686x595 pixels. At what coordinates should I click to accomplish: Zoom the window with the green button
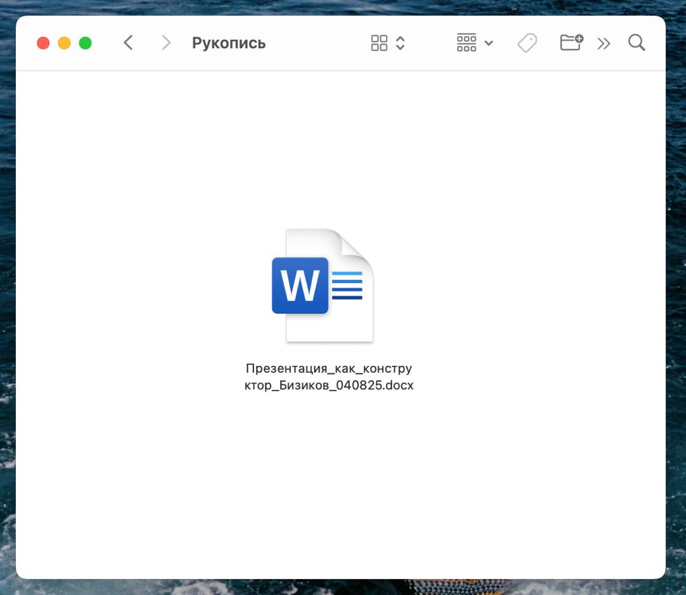[85, 43]
